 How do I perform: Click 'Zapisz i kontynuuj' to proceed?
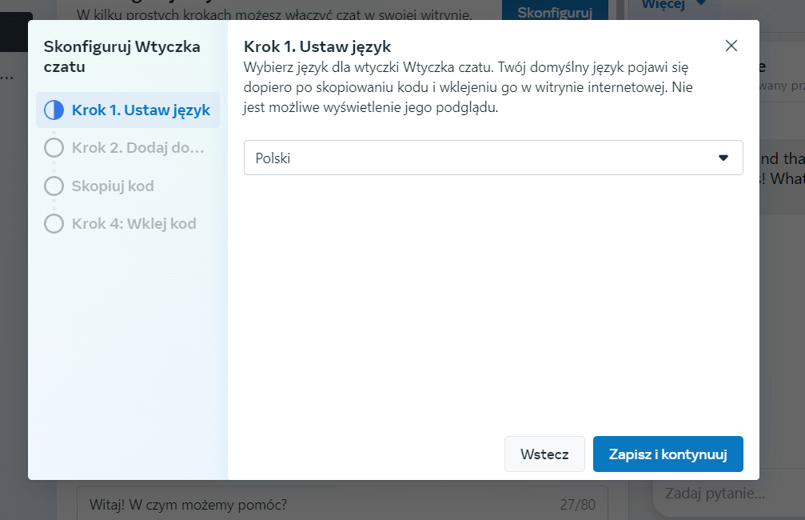click(x=668, y=454)
